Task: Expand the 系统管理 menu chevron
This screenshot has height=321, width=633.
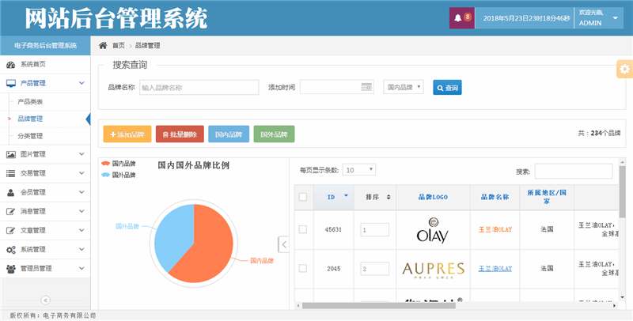Action: click(x=81, y=249)
